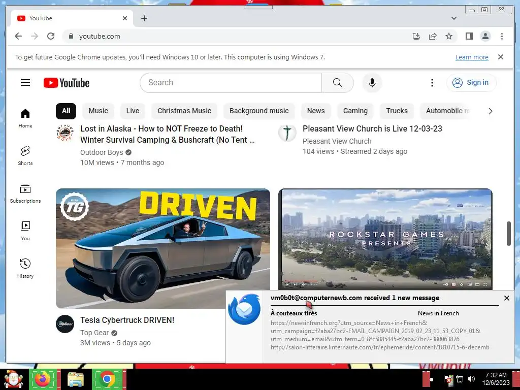Open the file explorer taskbar icon
Screen dimensions: 520x390
76,379
